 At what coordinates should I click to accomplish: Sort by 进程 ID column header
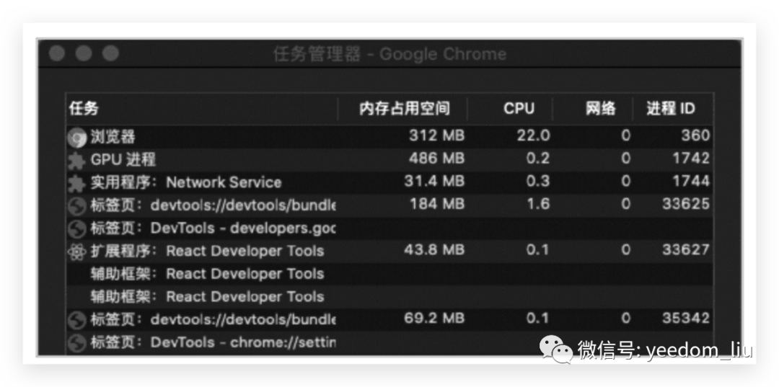pyautogui.click(x=670, y=109)
